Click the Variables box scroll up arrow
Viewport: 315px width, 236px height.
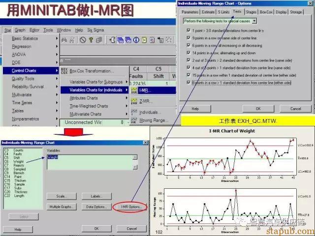pos(135,157)
